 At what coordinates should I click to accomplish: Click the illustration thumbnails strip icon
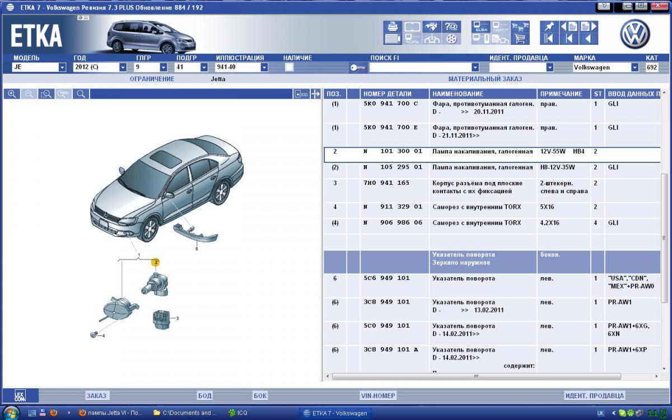301,94
